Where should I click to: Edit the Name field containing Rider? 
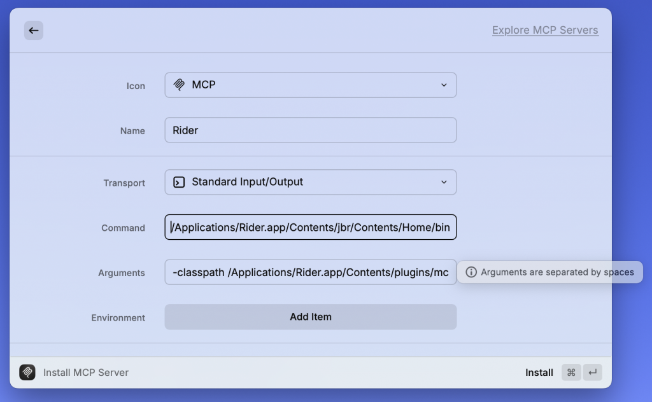click(x=311, y=130)
